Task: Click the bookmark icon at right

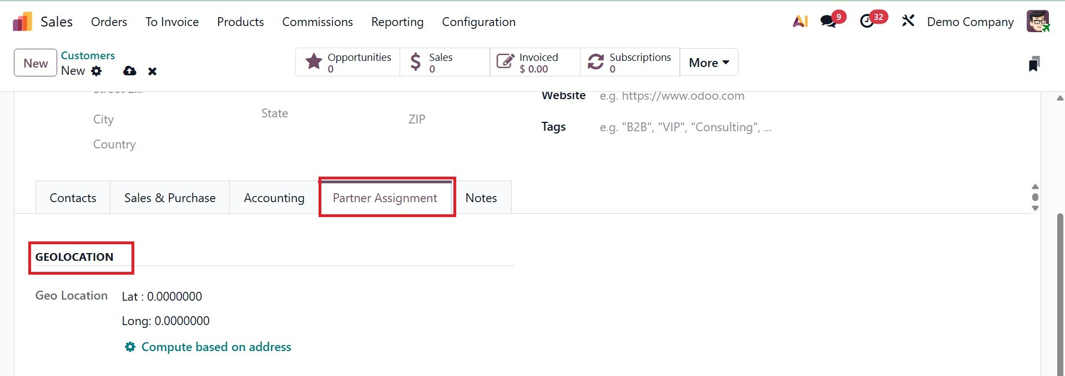Action: pyautogui.click(x=1034, y=64)
